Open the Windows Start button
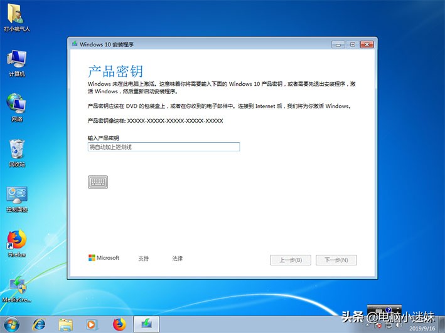This screenshot has height=333, width=445. [x=12, y=324]
